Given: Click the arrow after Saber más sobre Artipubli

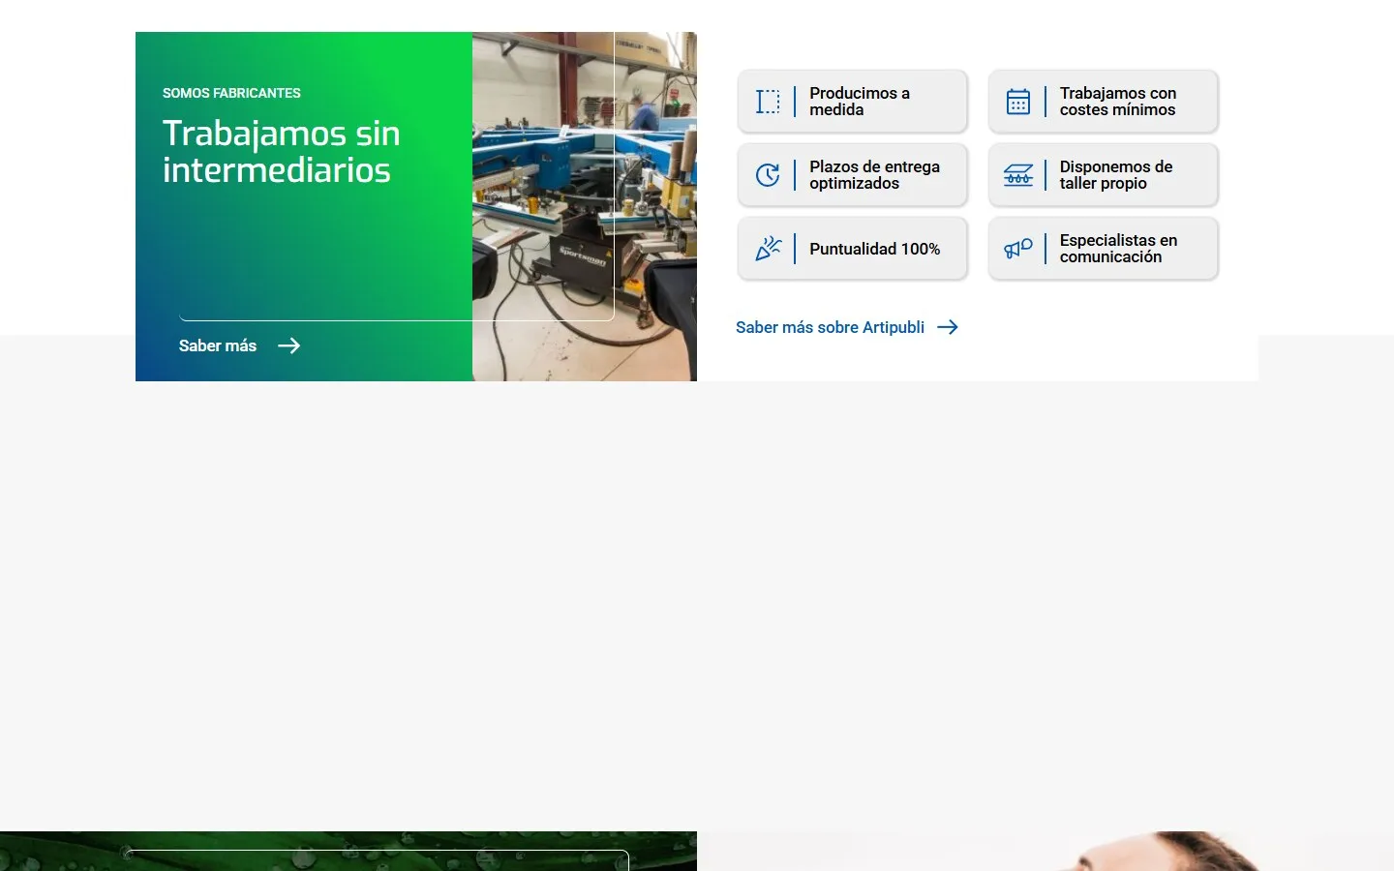Looking at the screenshot, I should click(x=948, y=327).
